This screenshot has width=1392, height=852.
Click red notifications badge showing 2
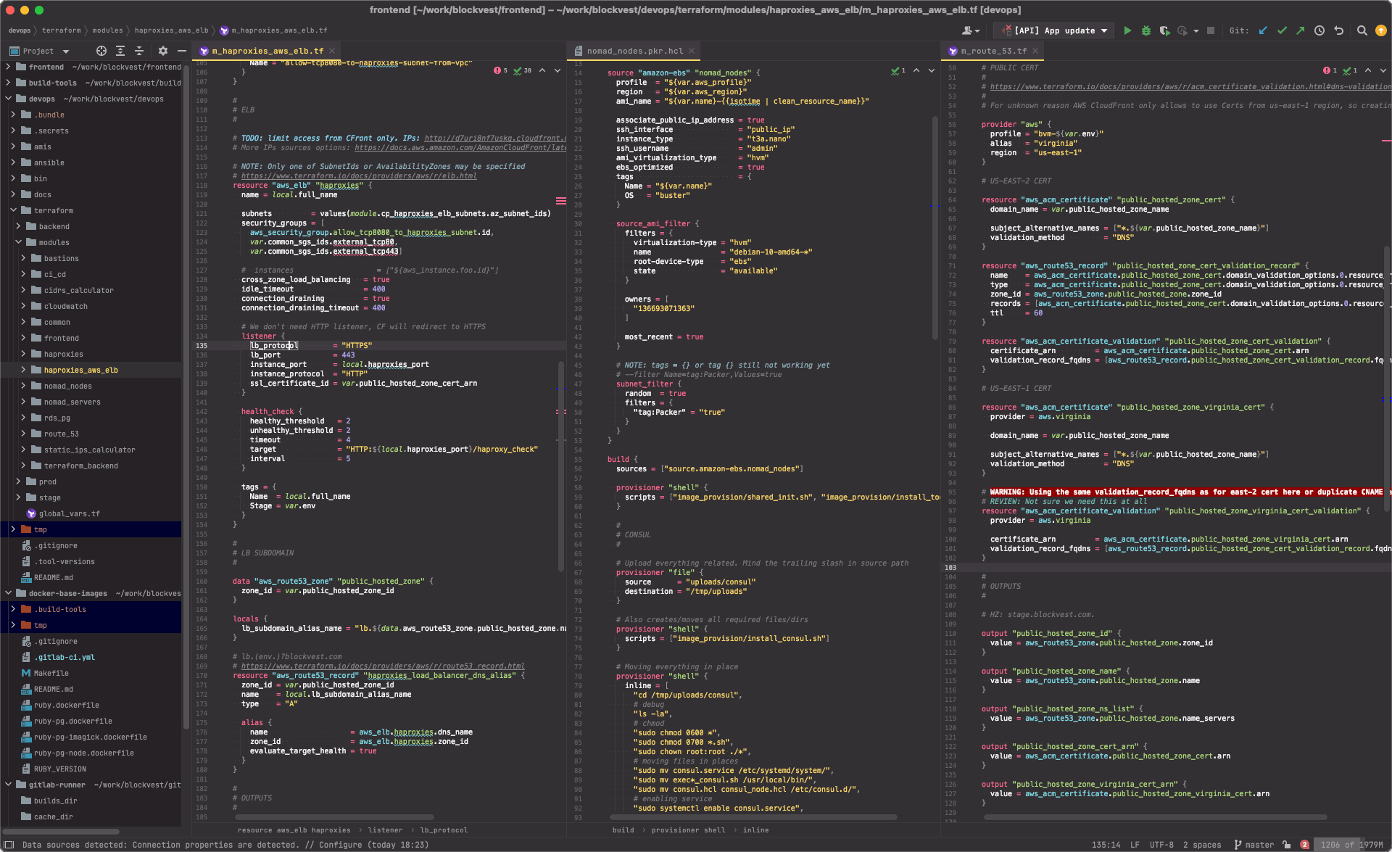[1304, 845]
